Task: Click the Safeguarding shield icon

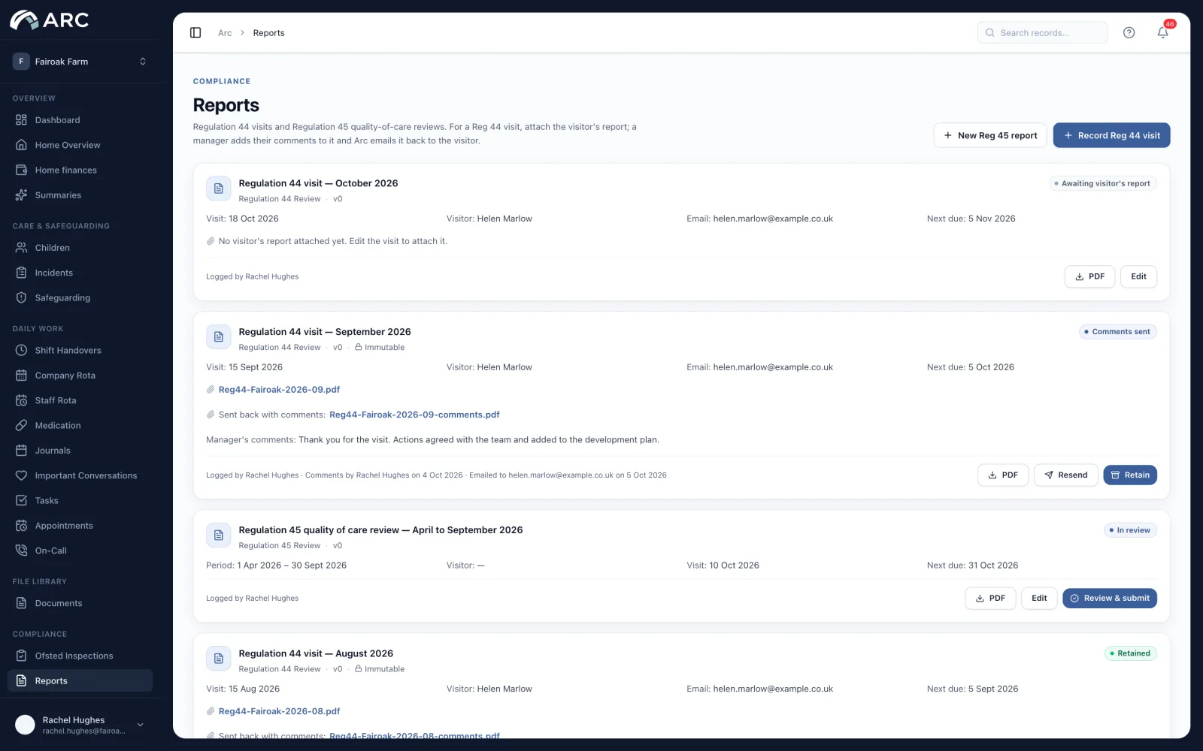Action: click(x=21, y=297)
